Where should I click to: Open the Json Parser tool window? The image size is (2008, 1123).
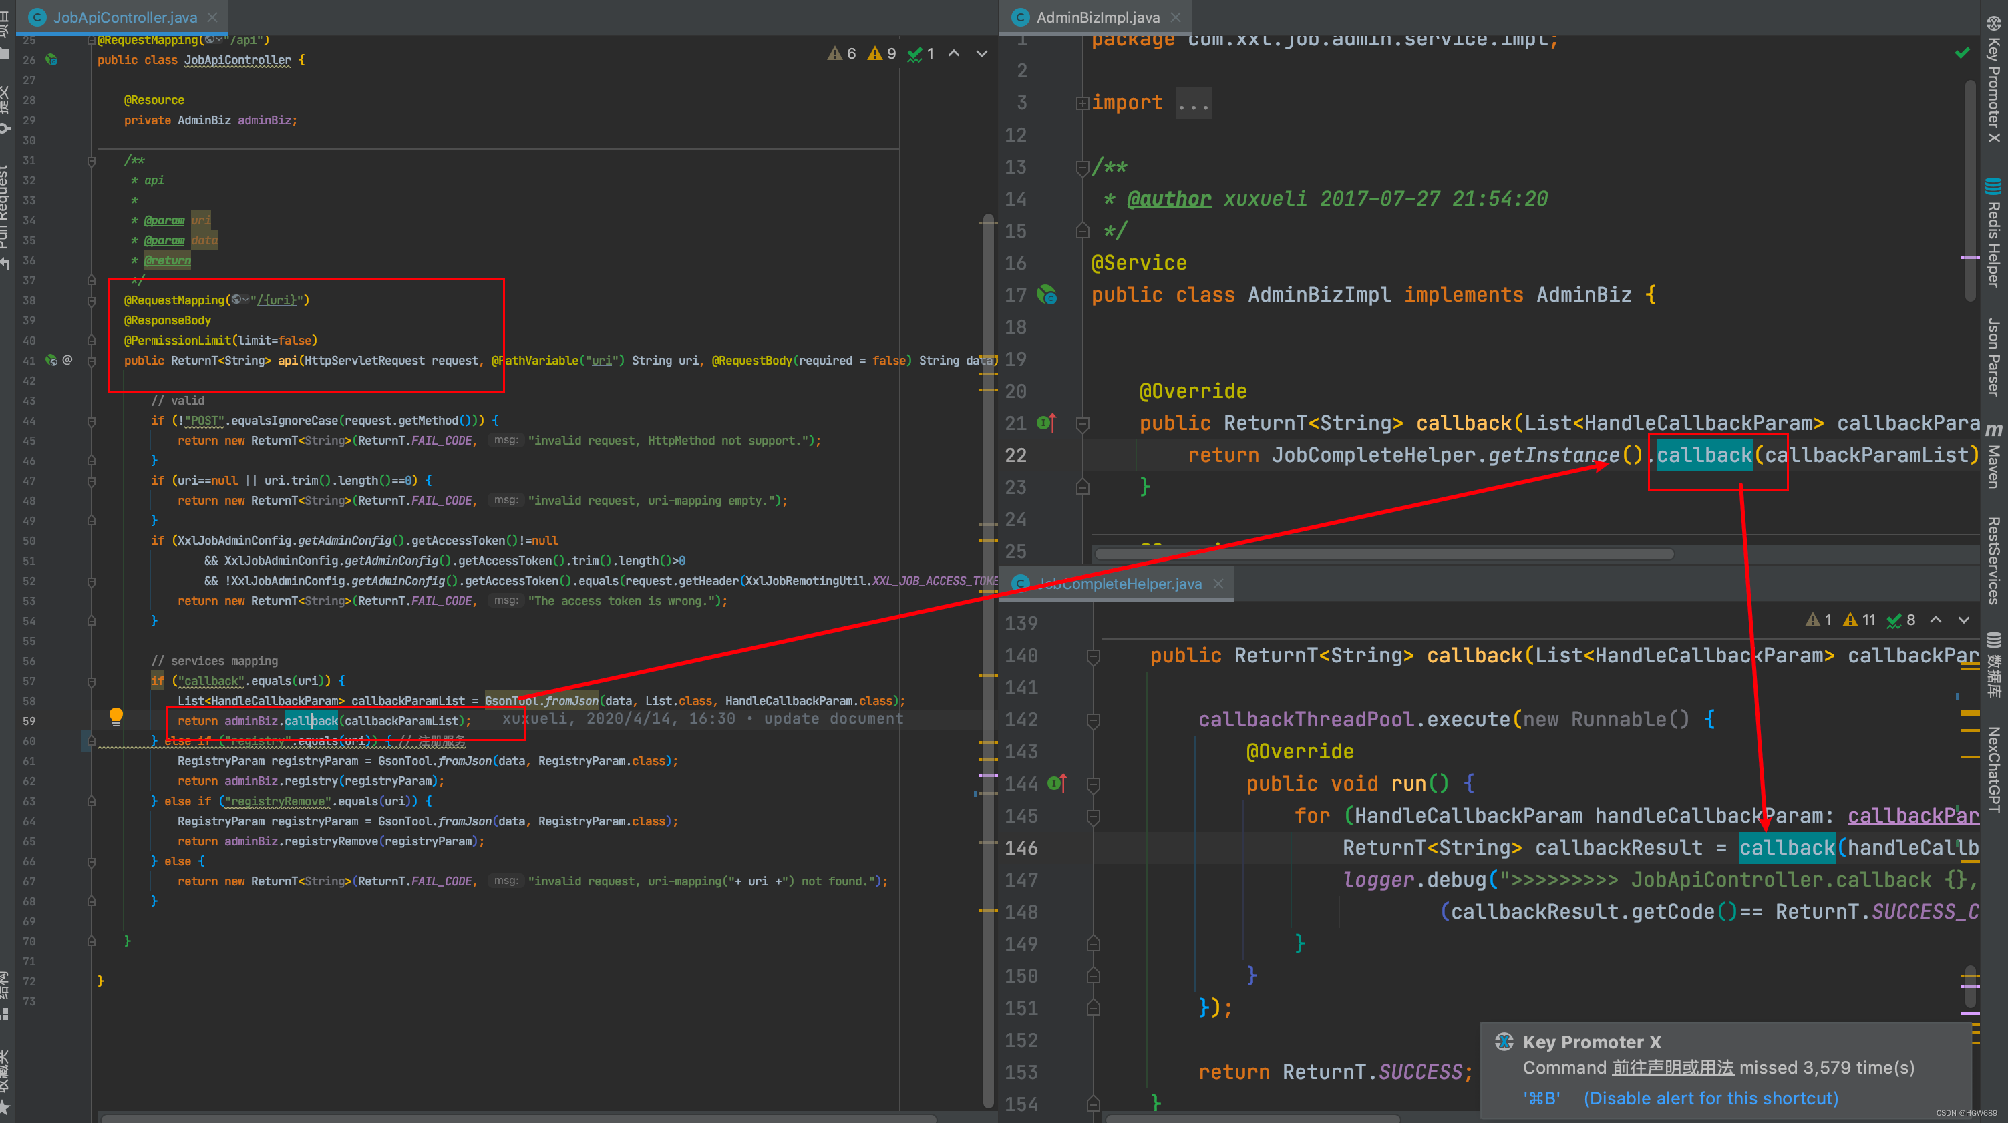(1994, 357)
